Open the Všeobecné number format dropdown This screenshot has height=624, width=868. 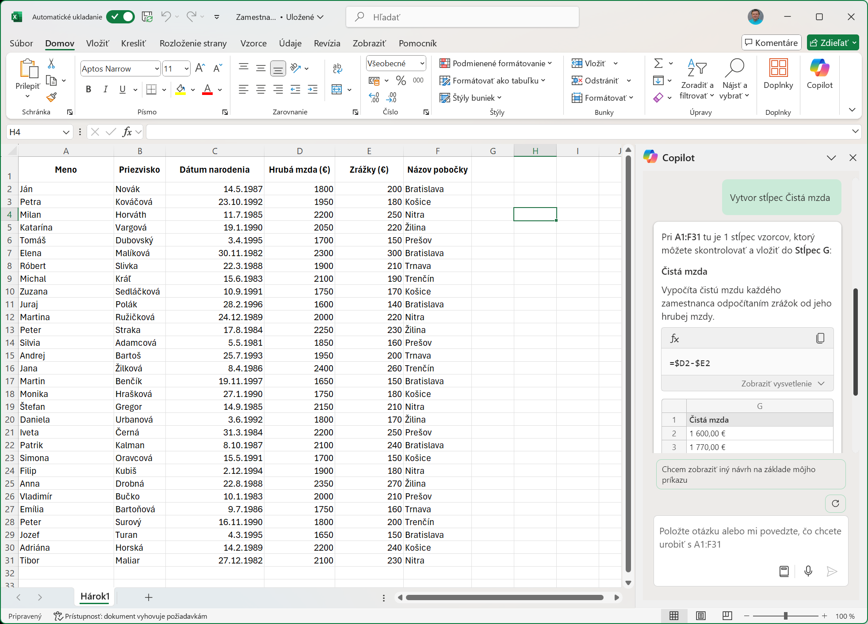(x=422, y=64)
